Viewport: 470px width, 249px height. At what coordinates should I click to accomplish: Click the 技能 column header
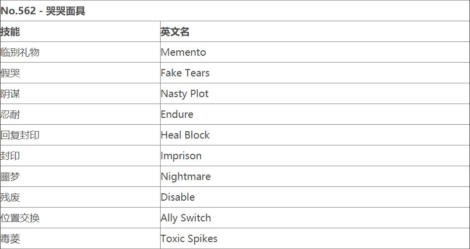click(10, 32)
